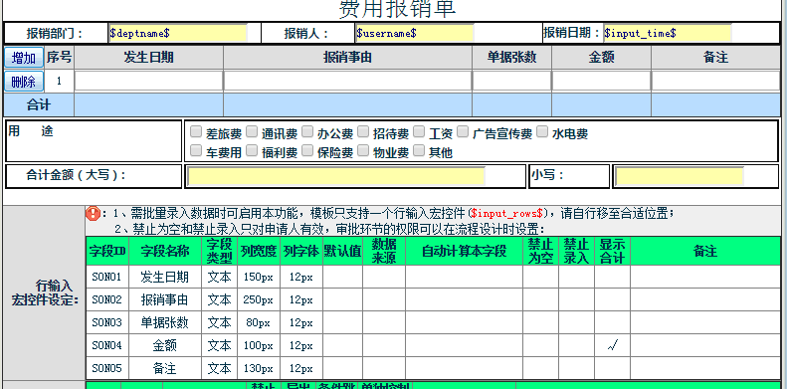This screenshot has width=787, height=389.
Task: Focus the 报销人 $username$ field
Action: [x=415, y=33]
